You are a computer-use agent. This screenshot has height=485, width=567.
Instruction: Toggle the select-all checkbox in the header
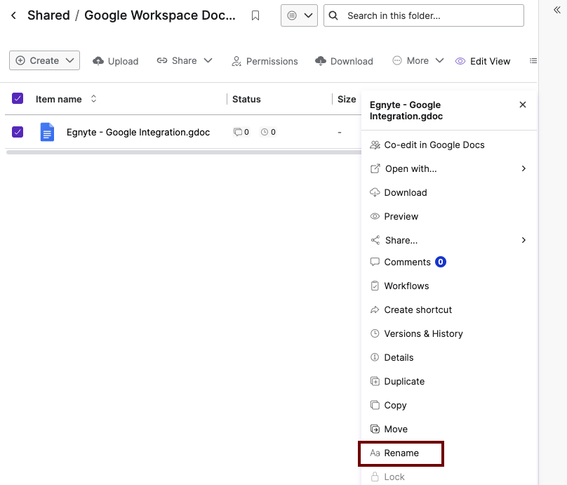pyautogui.click(x=18, y=98)
